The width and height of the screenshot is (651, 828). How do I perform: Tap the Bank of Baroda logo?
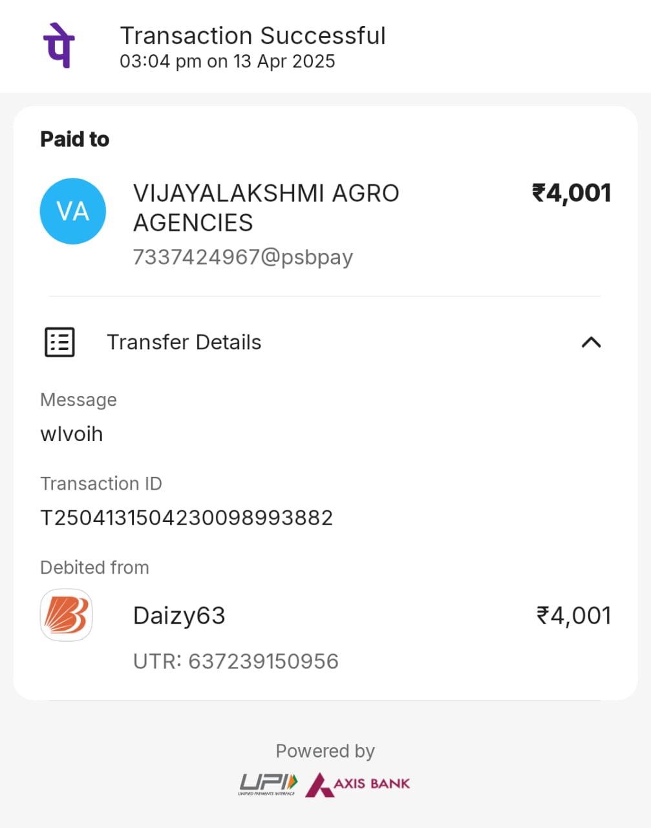66,615
